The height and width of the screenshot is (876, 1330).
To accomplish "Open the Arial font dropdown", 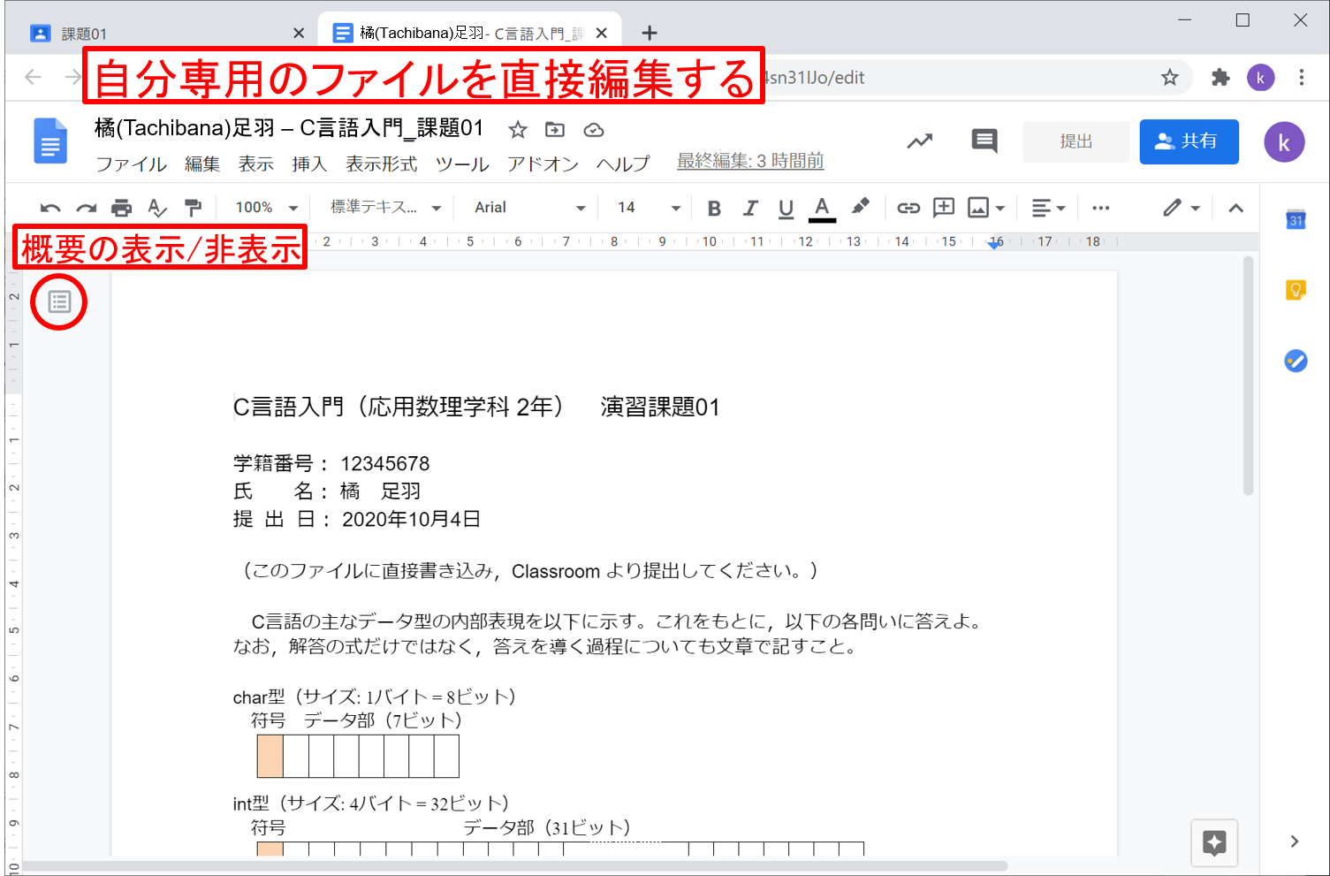I will pos(529,208).
